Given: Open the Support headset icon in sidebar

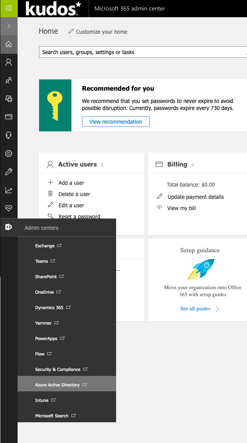Looking at the screenshot, I should pyautogui.click(x=9, y=135).
